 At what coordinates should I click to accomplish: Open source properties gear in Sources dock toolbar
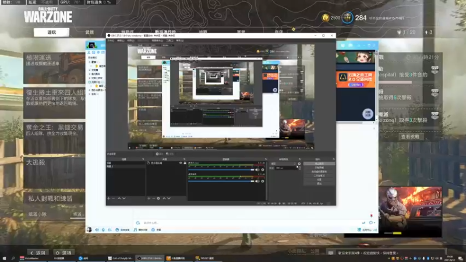pos(158,198)
